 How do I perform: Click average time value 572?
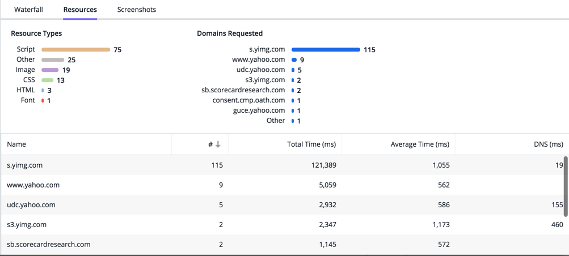click(x=443, y=245)
